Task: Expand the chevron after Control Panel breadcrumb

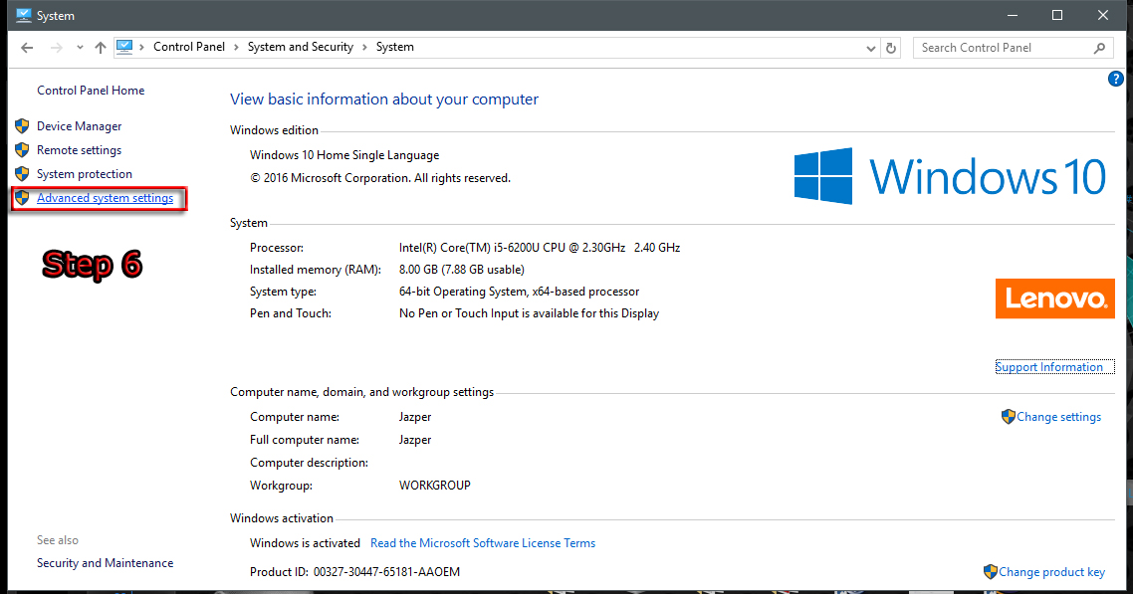Action: point(236,47)
